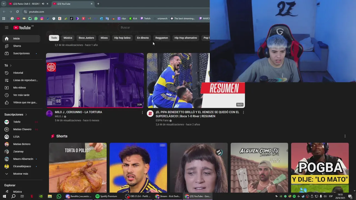356x200 pixels.
Task: Go to Inicio in the sidebar
Action: pyautogui.click(x=21, y=39)
